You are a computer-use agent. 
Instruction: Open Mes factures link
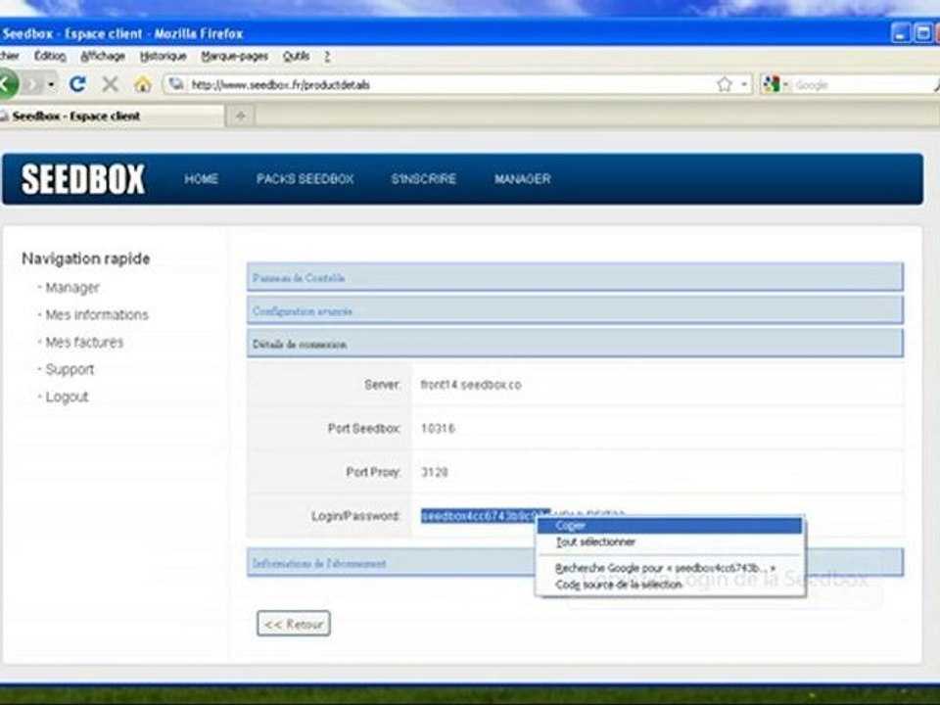[x=84, y=343]
